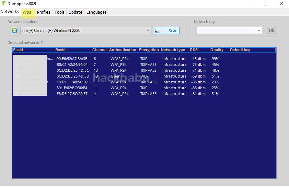
Task: Expand the Network key combo box arrow
Action: [x=259, y=31]
